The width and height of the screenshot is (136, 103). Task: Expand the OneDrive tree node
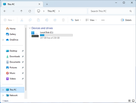[3, 40]
